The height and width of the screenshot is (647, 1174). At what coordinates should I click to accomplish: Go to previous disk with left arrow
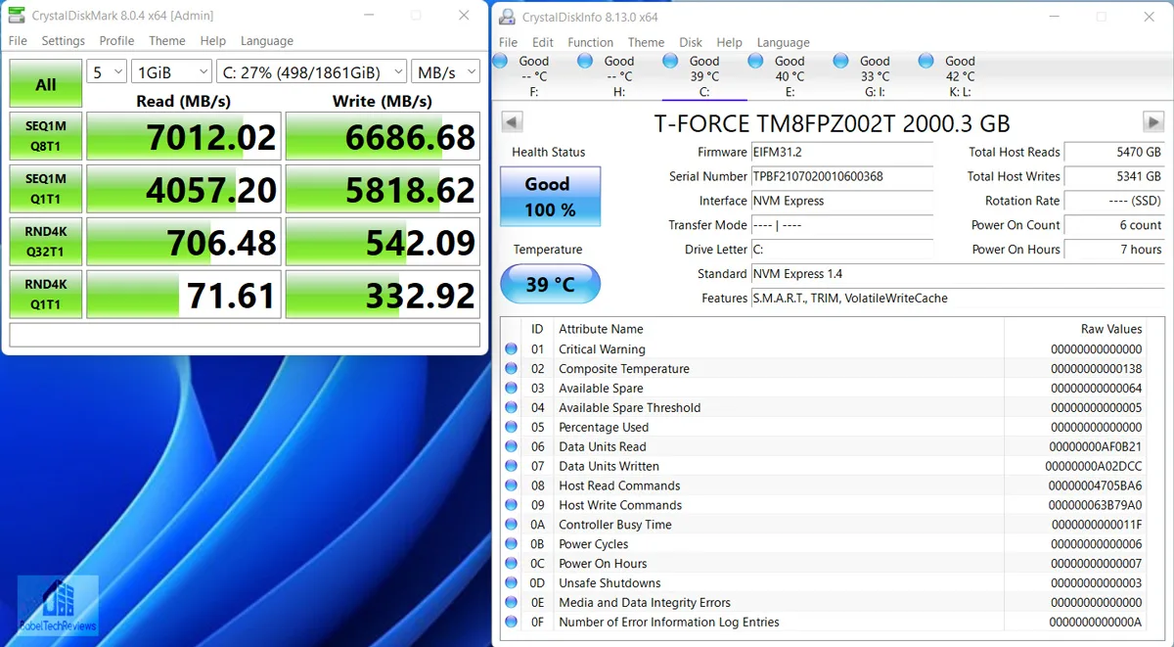click(x=512, y=121)
